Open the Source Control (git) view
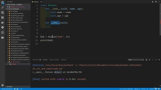Image resolution: width=161 pixels, height=90 pixels. click(x=3, y=32)
